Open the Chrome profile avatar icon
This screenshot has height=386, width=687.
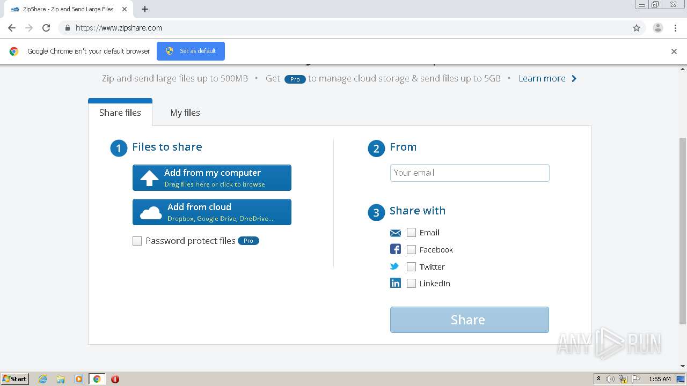coord(658,28)
